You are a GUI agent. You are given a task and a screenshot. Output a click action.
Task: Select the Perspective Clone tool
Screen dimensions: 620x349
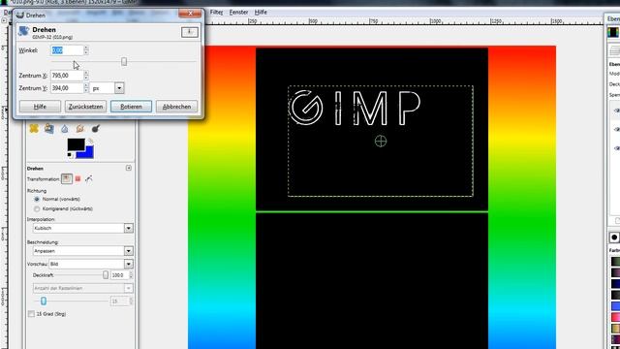click(x=49, y=129)
